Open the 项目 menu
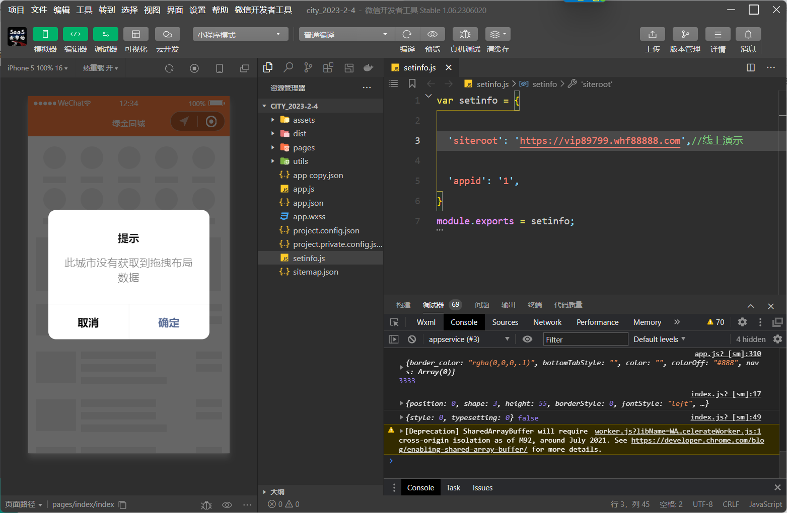Screen dimensions: 787x513 [x=16, y=10]
